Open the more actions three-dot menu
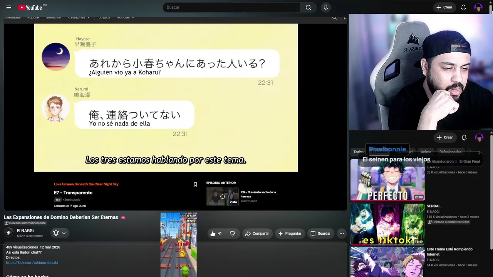493x277 pixels. click(341, 234)
